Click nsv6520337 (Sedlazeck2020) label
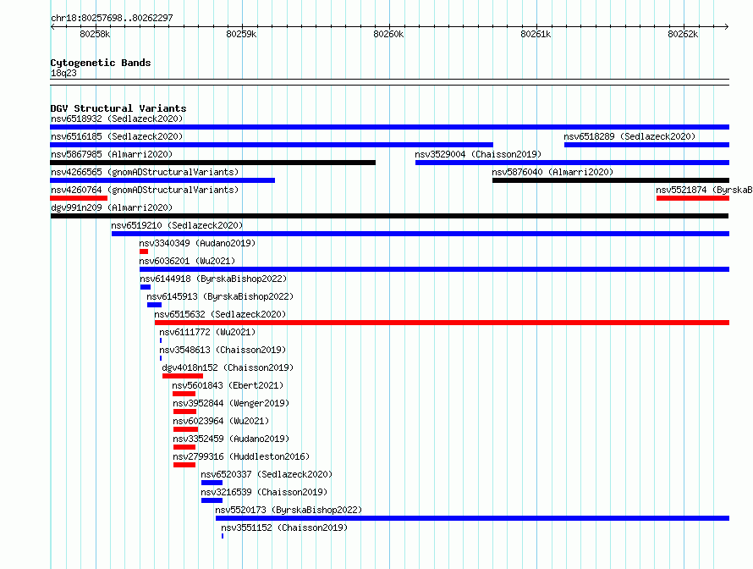The height and width of the screenshot is (569, 753). (267, 474)
